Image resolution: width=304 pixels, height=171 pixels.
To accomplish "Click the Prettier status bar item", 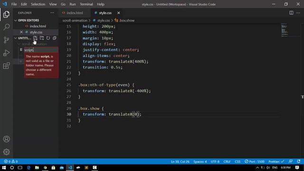I will coord(276,161).
